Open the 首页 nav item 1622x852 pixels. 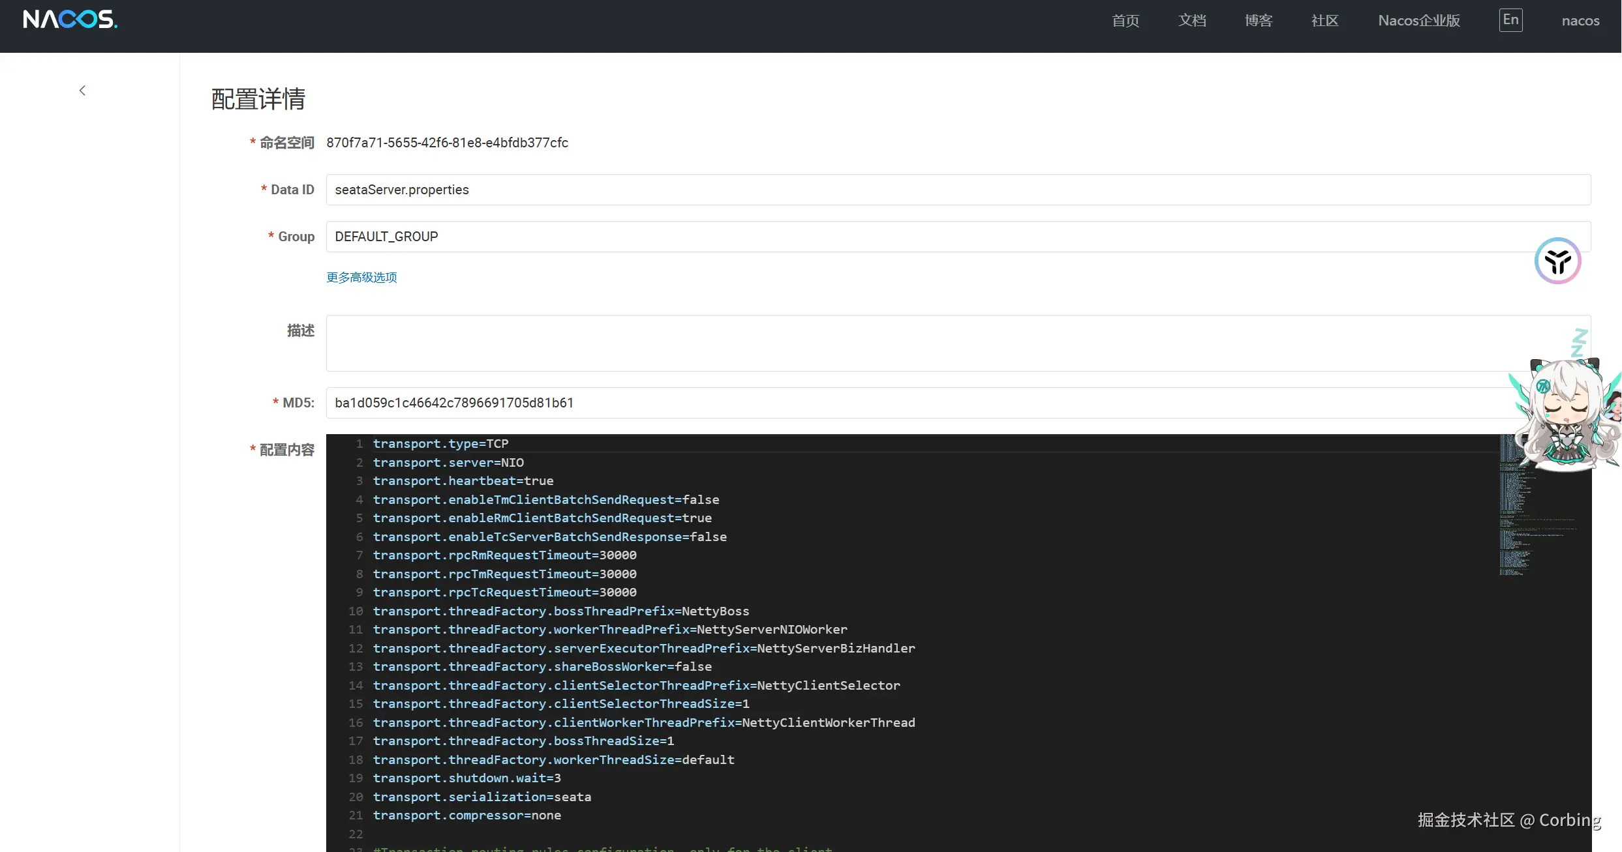1125,21
